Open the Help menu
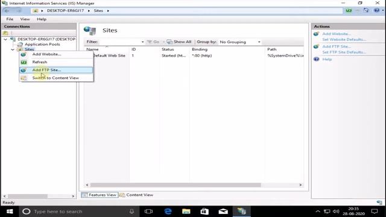This screenshot has width=386, height=217. (42, 19)
